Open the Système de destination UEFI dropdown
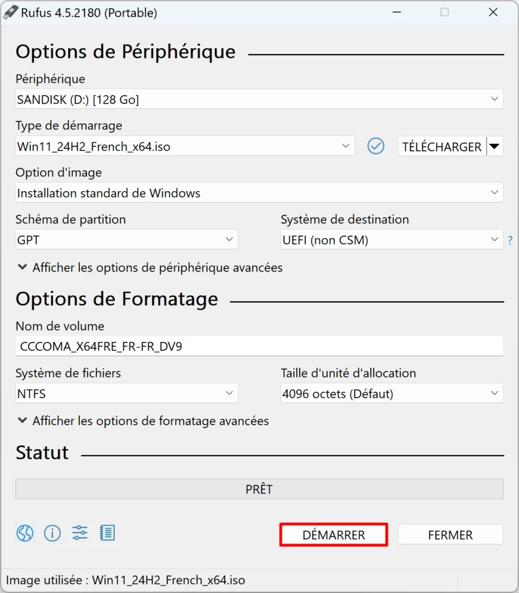519x593 pixels. pyautogui.click(x=392, y=239)
